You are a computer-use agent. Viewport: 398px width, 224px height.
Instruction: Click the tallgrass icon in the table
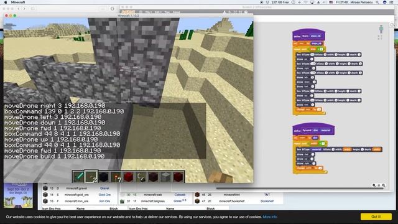[122, 201]
